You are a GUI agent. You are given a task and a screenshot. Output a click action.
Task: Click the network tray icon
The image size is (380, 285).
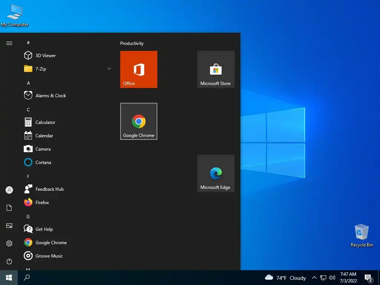click(x=323, y=278)
